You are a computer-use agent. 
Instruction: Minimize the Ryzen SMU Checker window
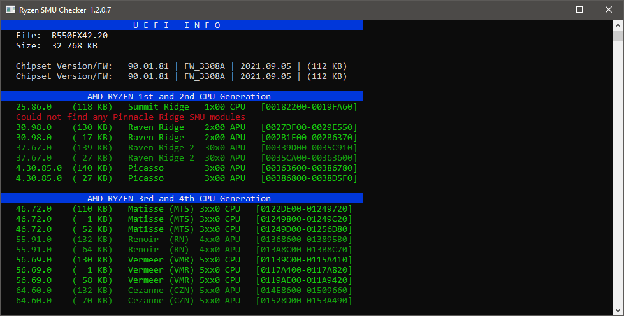tap(551, 10)
